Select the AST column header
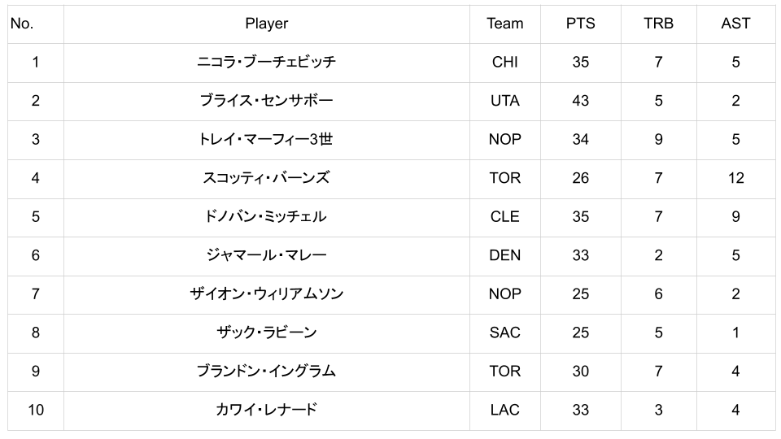 [x=735, y=24]
